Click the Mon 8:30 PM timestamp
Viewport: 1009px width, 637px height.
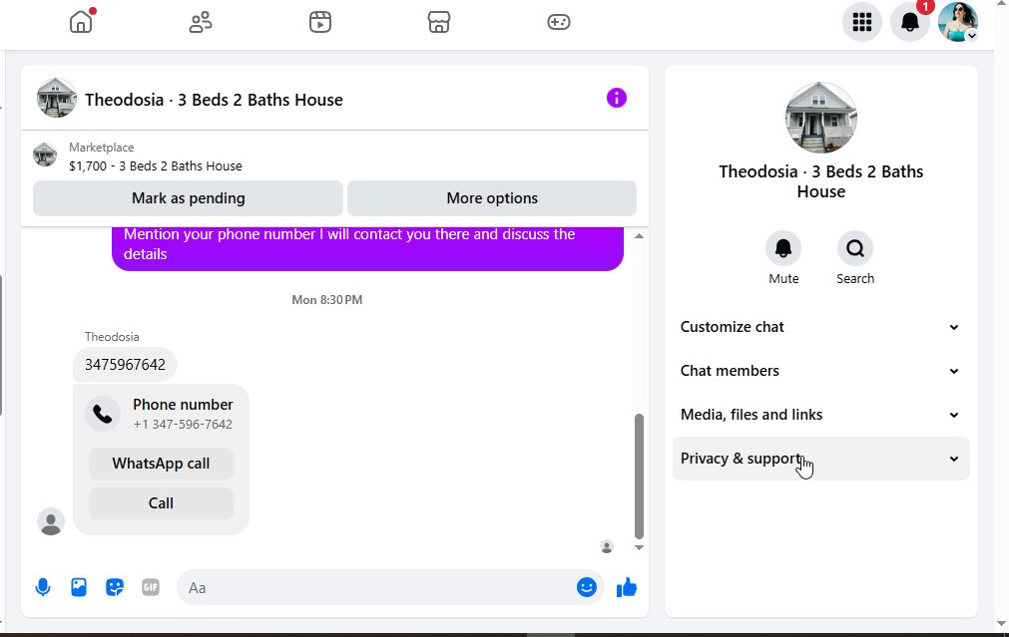[327, 299]
